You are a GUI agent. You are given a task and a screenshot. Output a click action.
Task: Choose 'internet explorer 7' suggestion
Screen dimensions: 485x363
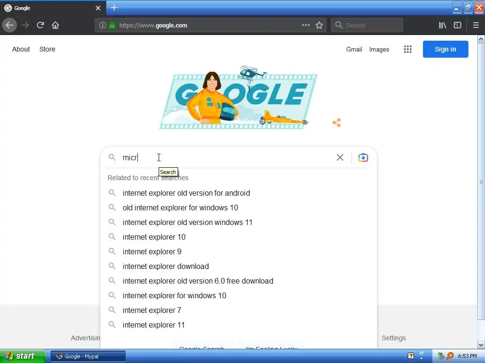coord(239,310)
